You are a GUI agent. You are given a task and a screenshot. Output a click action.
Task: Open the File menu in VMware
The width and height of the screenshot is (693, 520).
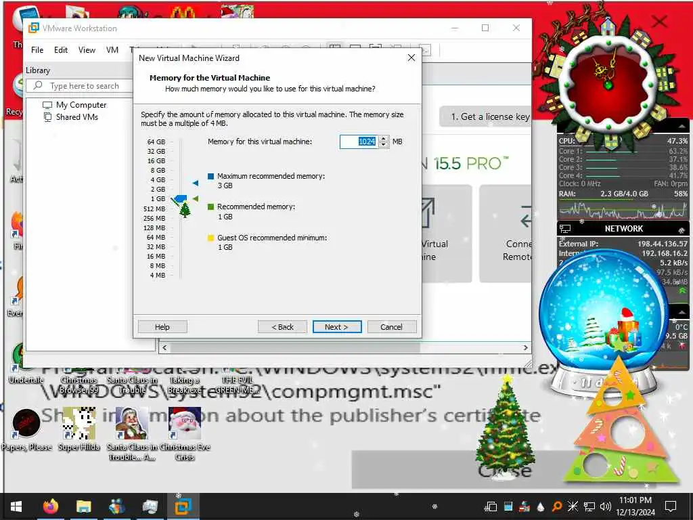tap(37, 50)
